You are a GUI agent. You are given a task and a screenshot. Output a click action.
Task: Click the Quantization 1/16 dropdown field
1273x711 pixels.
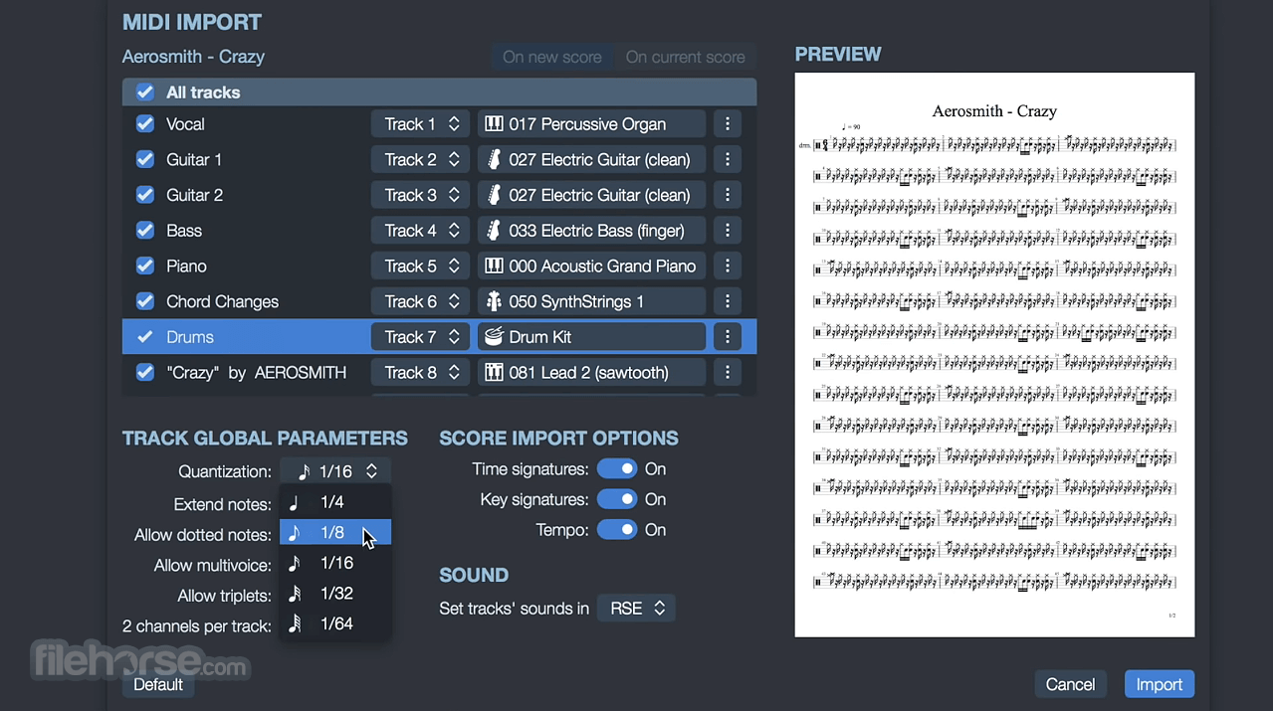tap(335, 471)
